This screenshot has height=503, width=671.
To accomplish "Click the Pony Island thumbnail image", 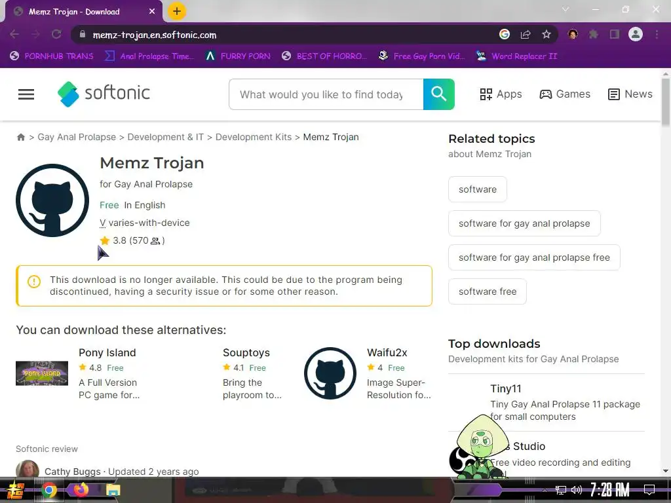I will 42,373.
